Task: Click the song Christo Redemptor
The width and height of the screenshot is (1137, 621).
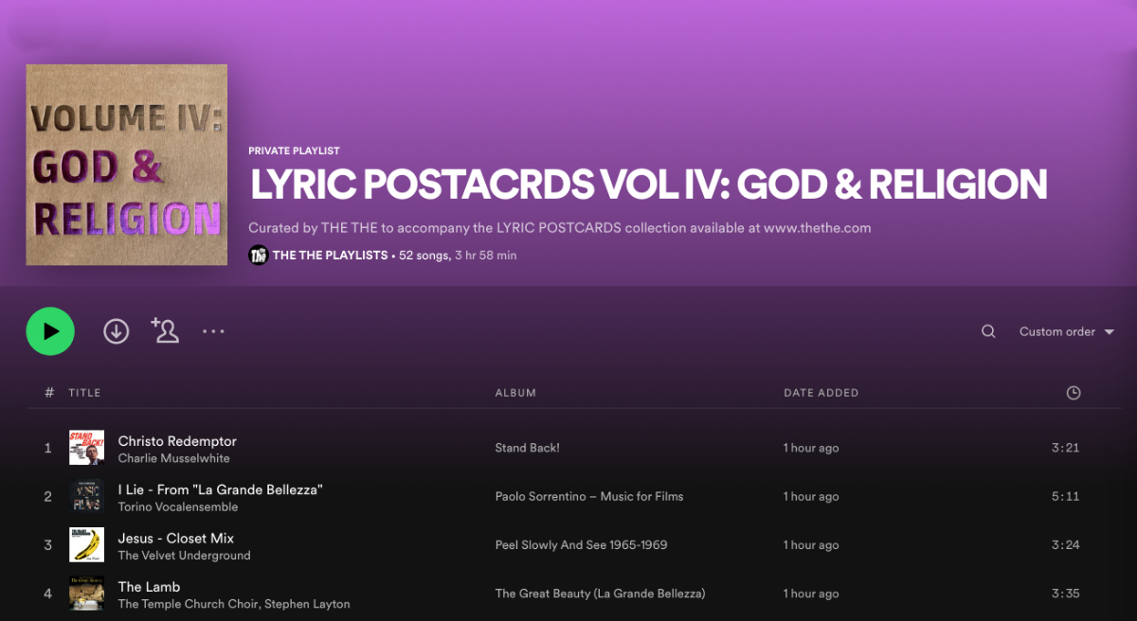Action: pyautogui.click(x=176, y=440)
